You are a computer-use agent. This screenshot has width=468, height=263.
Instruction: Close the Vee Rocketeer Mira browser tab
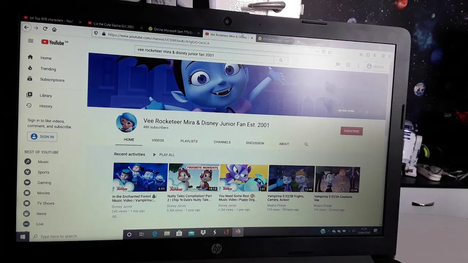[252, 38]
